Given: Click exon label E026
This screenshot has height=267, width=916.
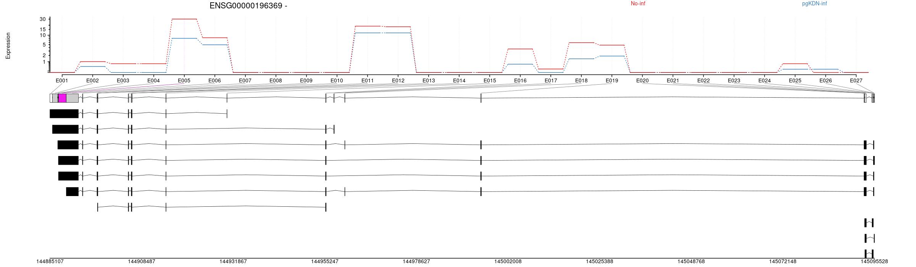Looking at the screenshot, I should coord(826,80).
